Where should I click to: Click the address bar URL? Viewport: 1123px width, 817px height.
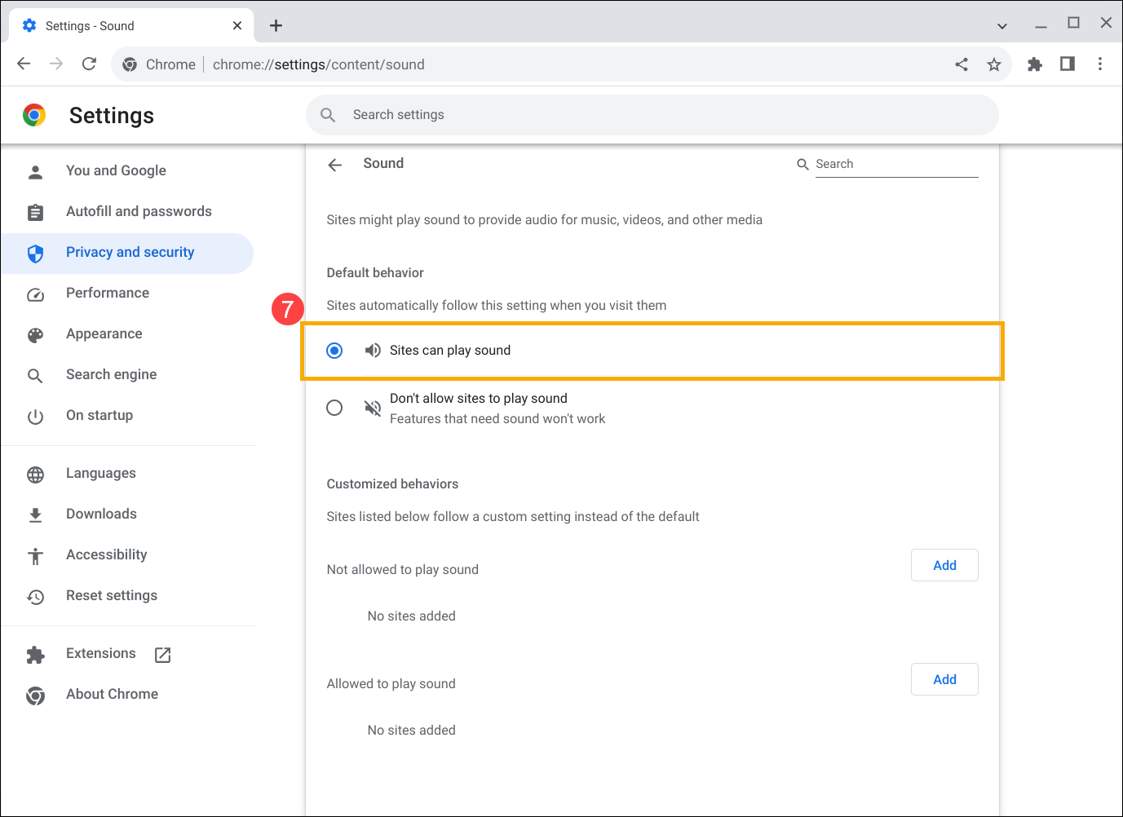[318, 64]
